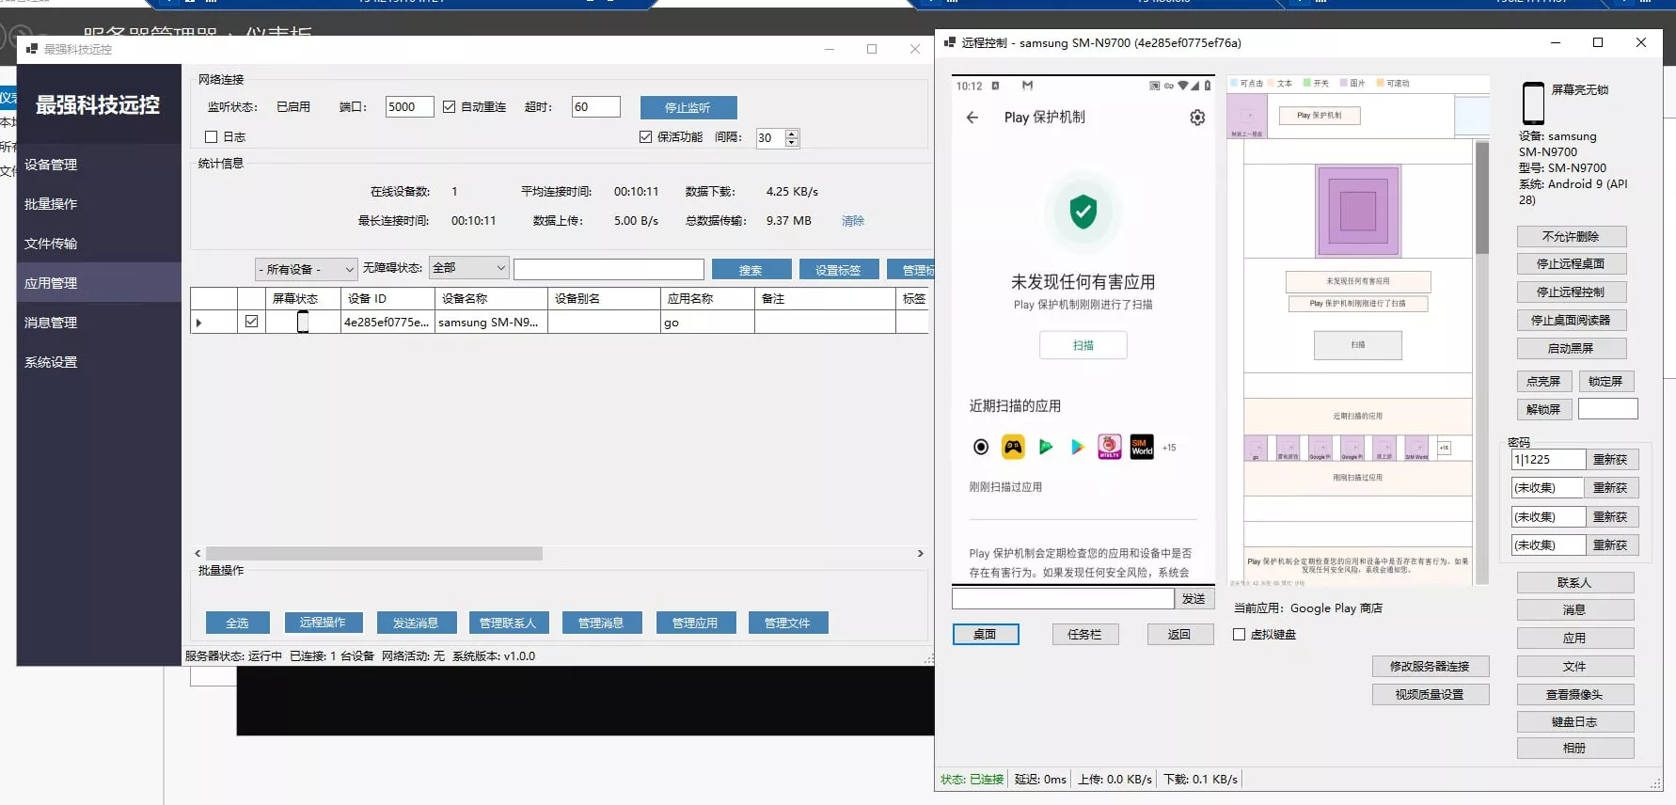Open 消息管理 in the sidebar
The width and height of the screenshot is (1676, 805).
[99, 323]
